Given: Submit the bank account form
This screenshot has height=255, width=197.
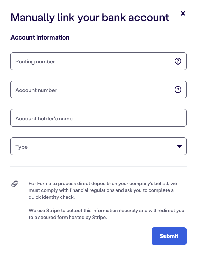Looking at the screenshot, I should pyautogui.click(x=169, y=236).
